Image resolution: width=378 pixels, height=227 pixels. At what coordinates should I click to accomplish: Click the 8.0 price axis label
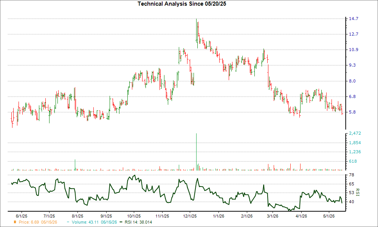352,81
